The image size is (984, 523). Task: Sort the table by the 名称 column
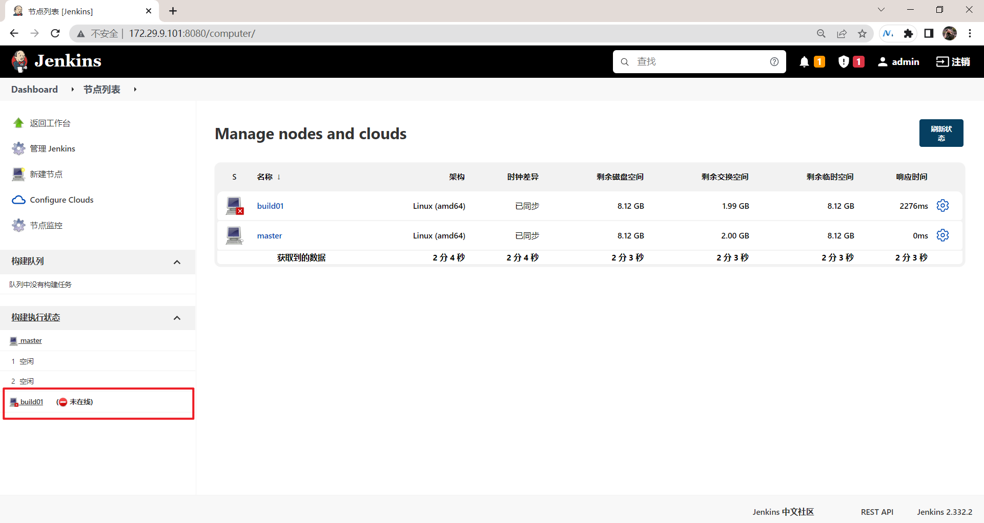(x=269, y=177)
